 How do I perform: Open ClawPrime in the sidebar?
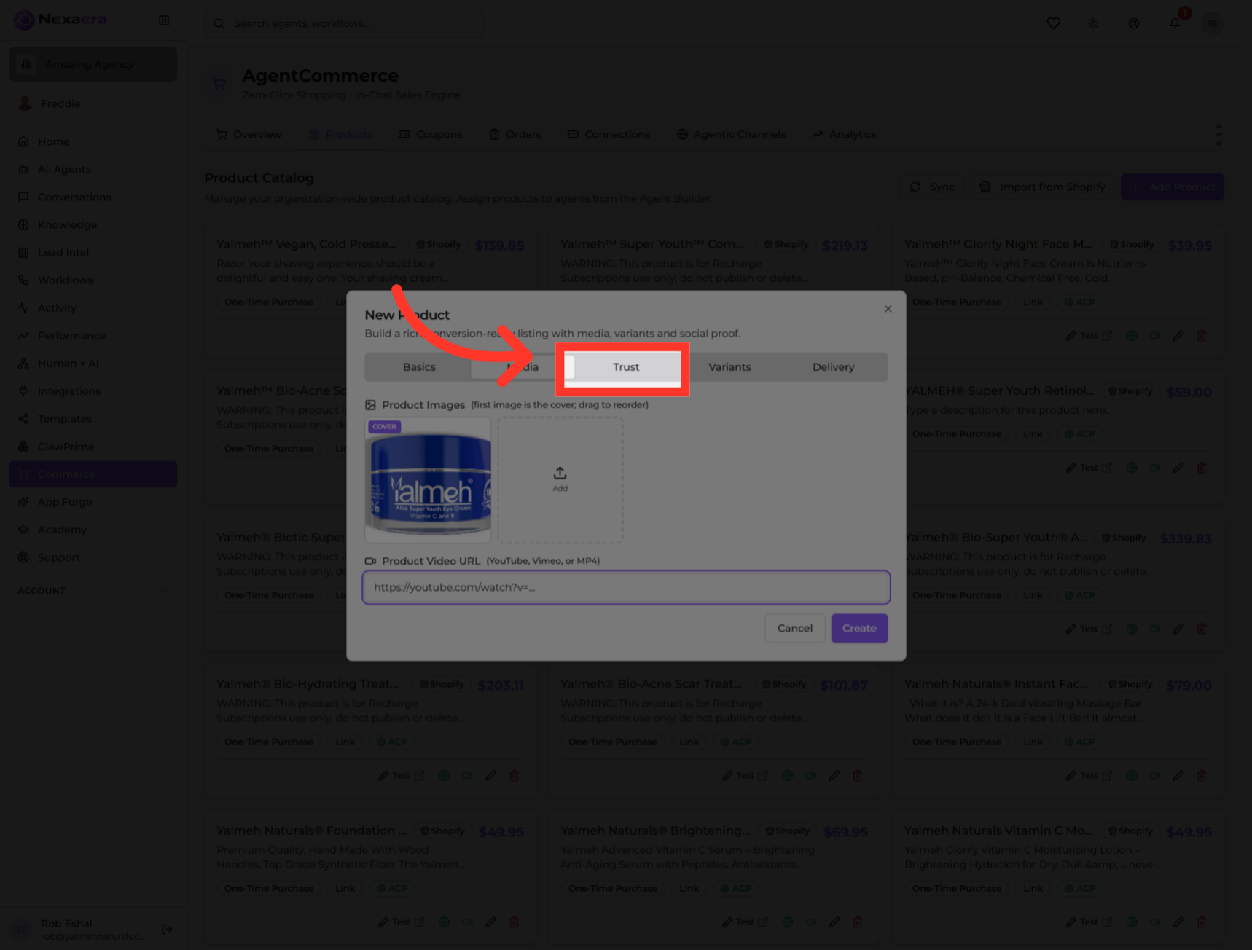pyautogui.click(x=93, y=447)
